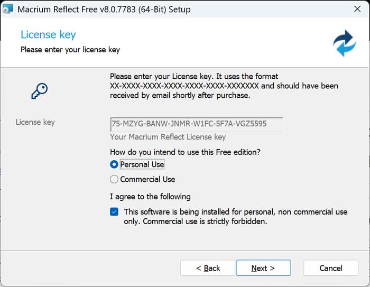Click the key icon beside license field
Screen dimensions: 370x287
(x=40, y=91)
